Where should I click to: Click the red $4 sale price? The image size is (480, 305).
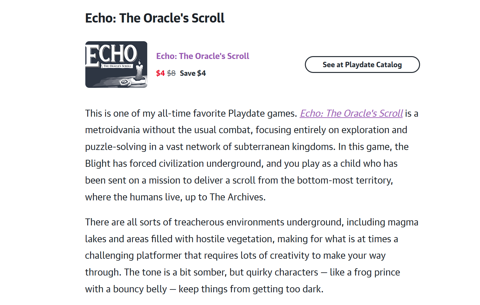(160, 73)
